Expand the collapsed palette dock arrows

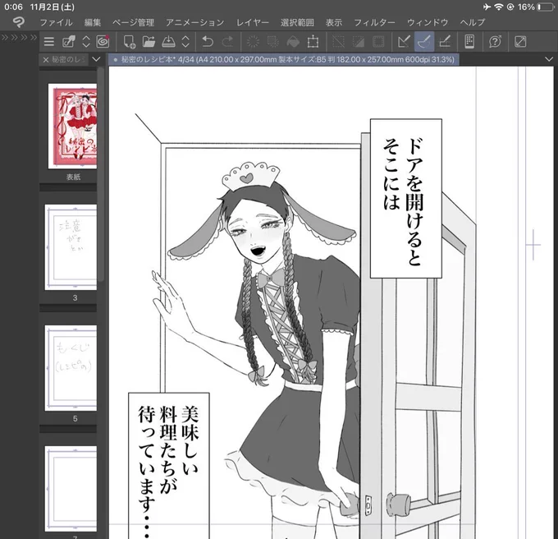click(19, 38)
